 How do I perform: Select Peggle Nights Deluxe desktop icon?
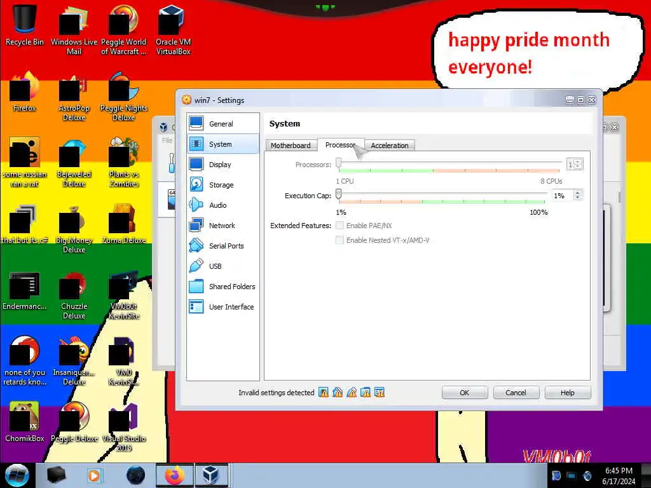coord(124,97)
